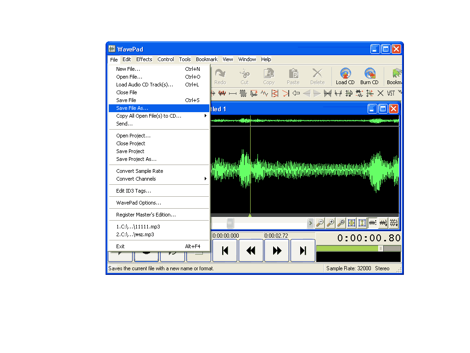Click the rewind playback button
The height and width of the screenshot is (353, 470).
[251, 251]
